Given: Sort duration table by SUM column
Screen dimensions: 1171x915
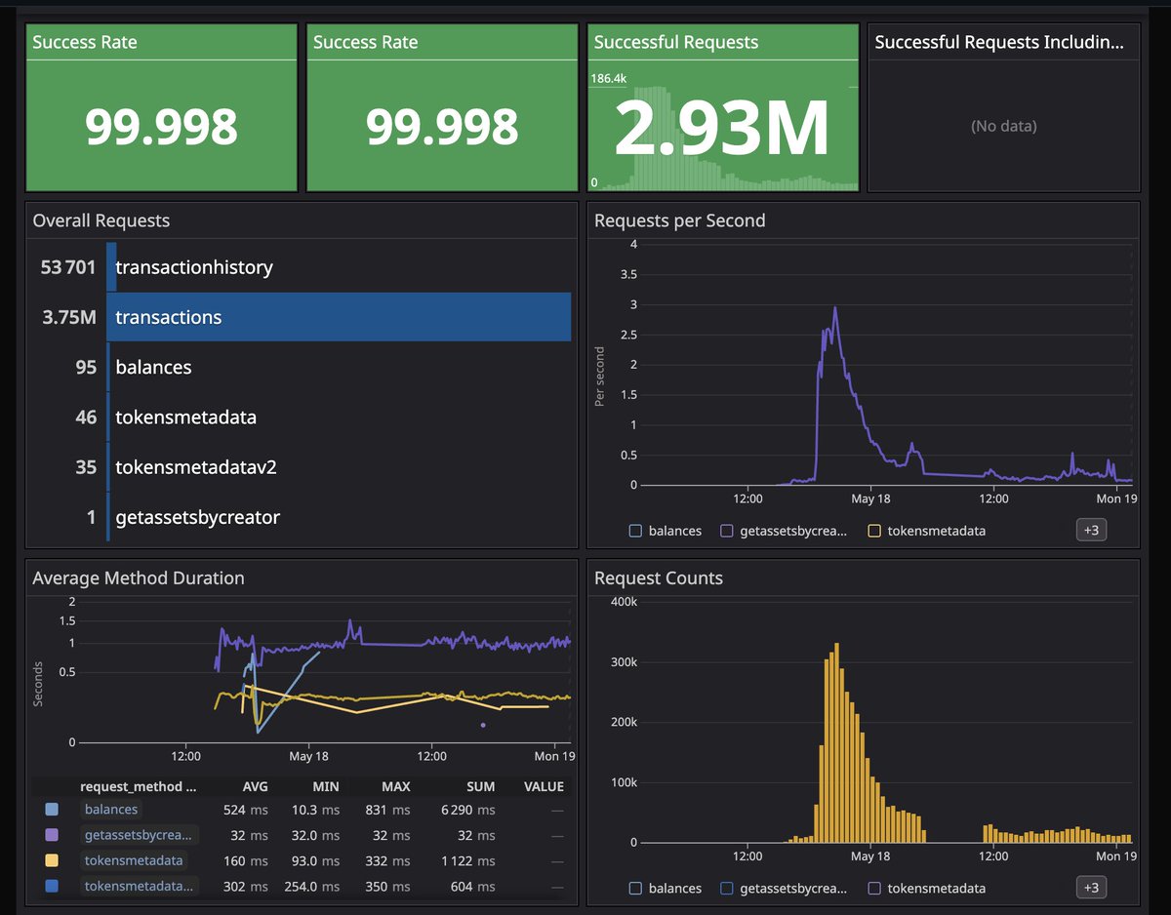Looking at the screenshot, I should (481, 786).
